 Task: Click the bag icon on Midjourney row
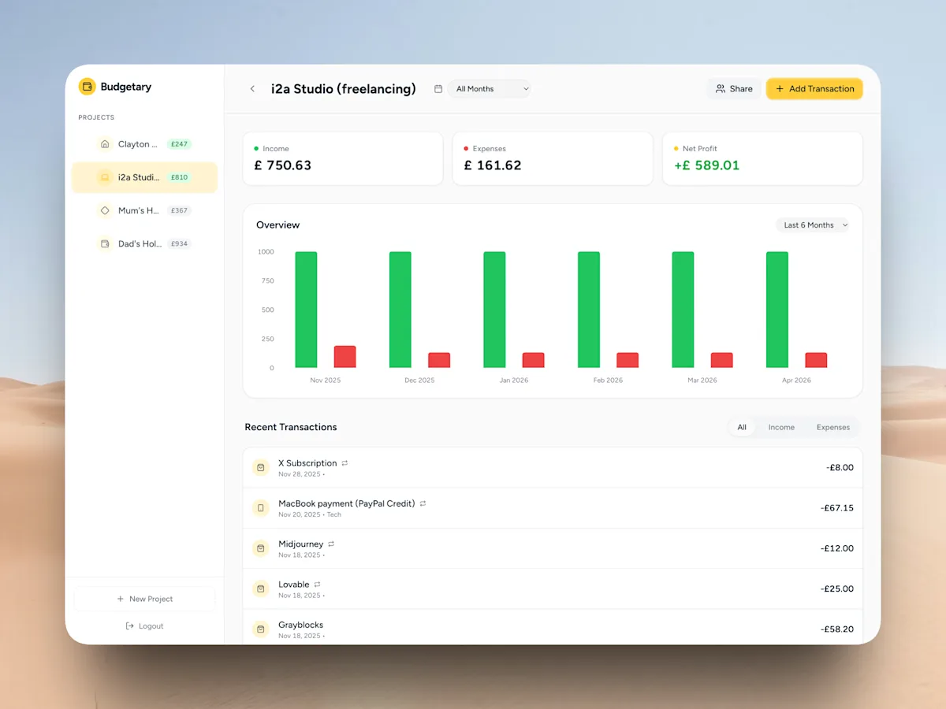coord(261,548)
